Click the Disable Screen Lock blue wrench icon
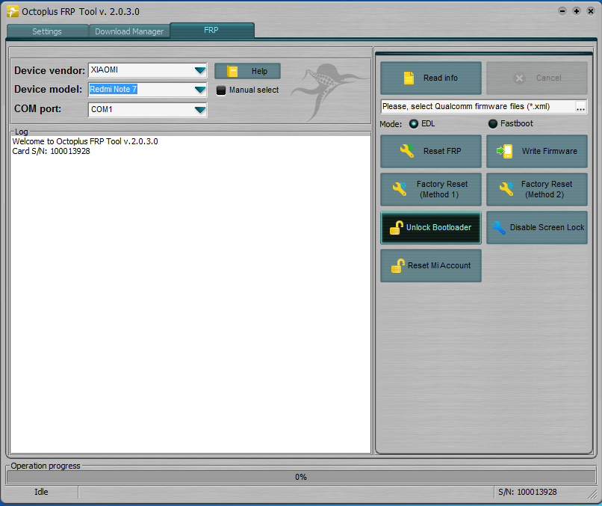The image size is (602, 506). (499, 227)
